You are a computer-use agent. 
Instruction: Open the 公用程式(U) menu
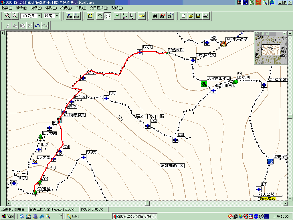[x=99, y=8]
